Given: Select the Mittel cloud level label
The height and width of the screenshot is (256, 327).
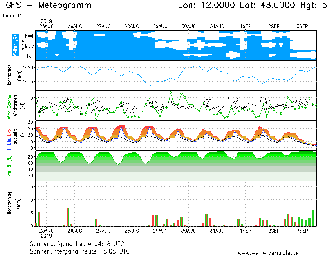Looking at the screenshot, I should coord(29,46).
